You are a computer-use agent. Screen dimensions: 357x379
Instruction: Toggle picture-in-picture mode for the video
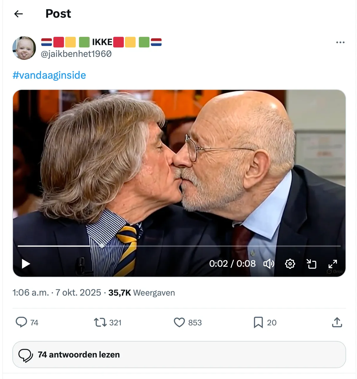point(311,264)
